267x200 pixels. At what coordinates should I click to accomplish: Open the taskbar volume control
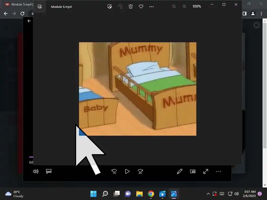236,194
